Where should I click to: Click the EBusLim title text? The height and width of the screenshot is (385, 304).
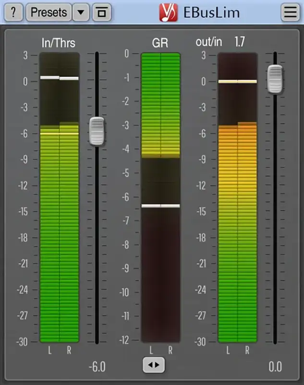(x=211, y=13)
